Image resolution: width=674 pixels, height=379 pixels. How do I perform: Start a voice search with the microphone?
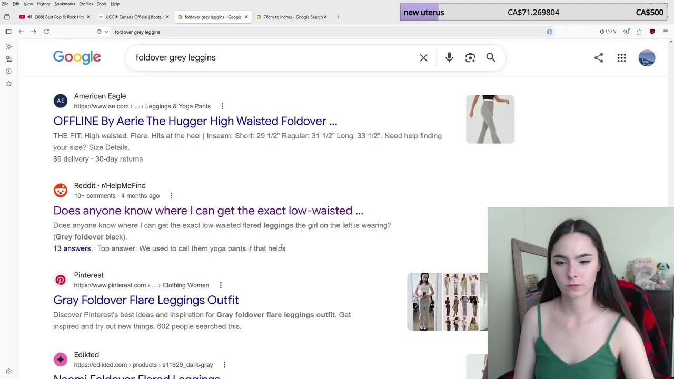[x=449, y=57]
